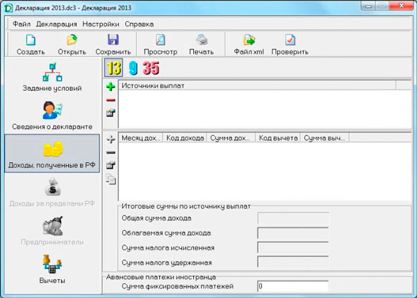The width and height of the screenshot is (417, 298).
Task: Focus the Сумма фиксированных платежей field
Action: point(293,286)
